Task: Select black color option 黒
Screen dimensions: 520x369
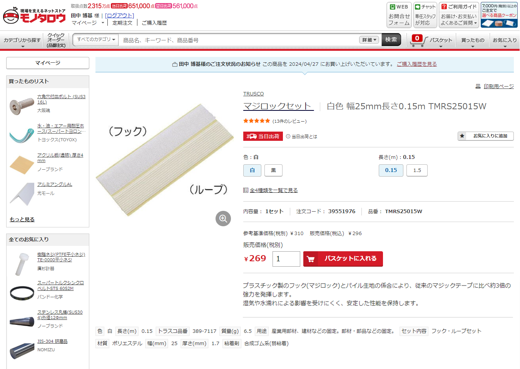Action: tap(274, 170)
